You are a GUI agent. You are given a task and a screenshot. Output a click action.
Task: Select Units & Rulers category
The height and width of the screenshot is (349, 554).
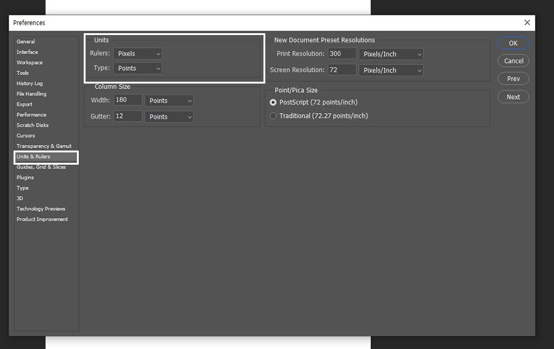point(46,157)
